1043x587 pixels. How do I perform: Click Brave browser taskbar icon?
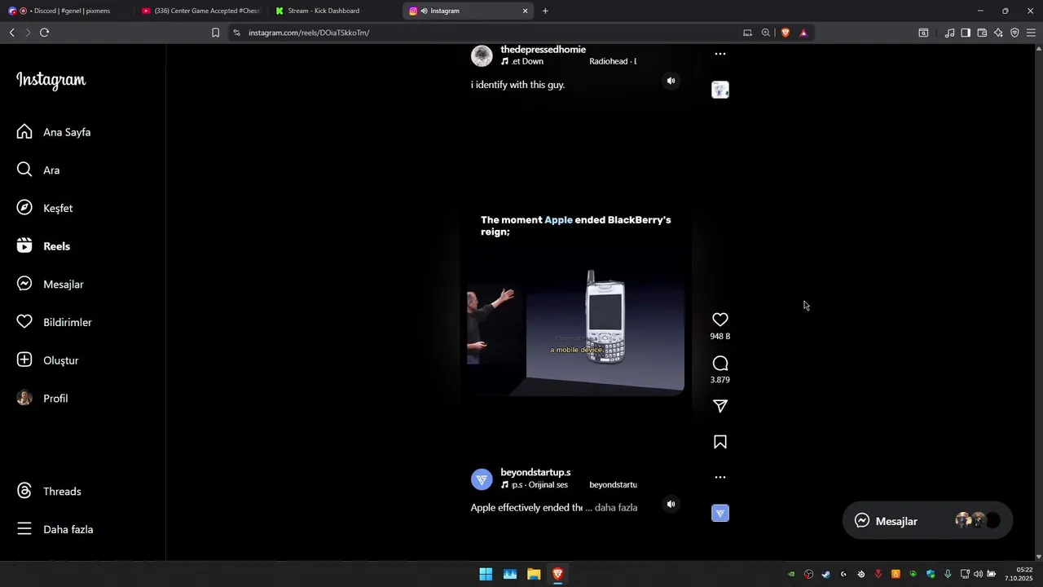pos(557,574)
